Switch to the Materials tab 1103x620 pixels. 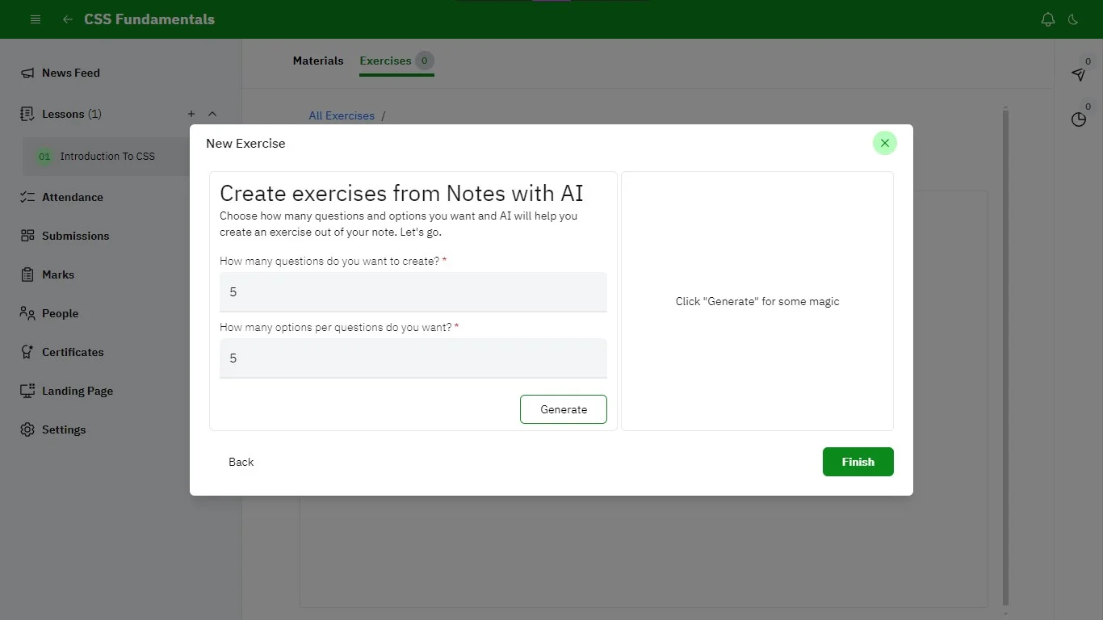[x=317, y=61]
